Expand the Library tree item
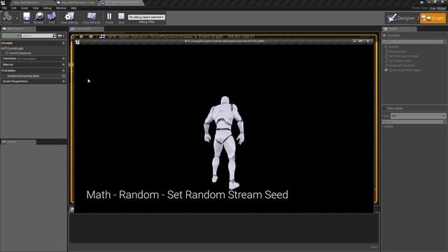The height and width of the screenshot is (252, 448). 384,126
